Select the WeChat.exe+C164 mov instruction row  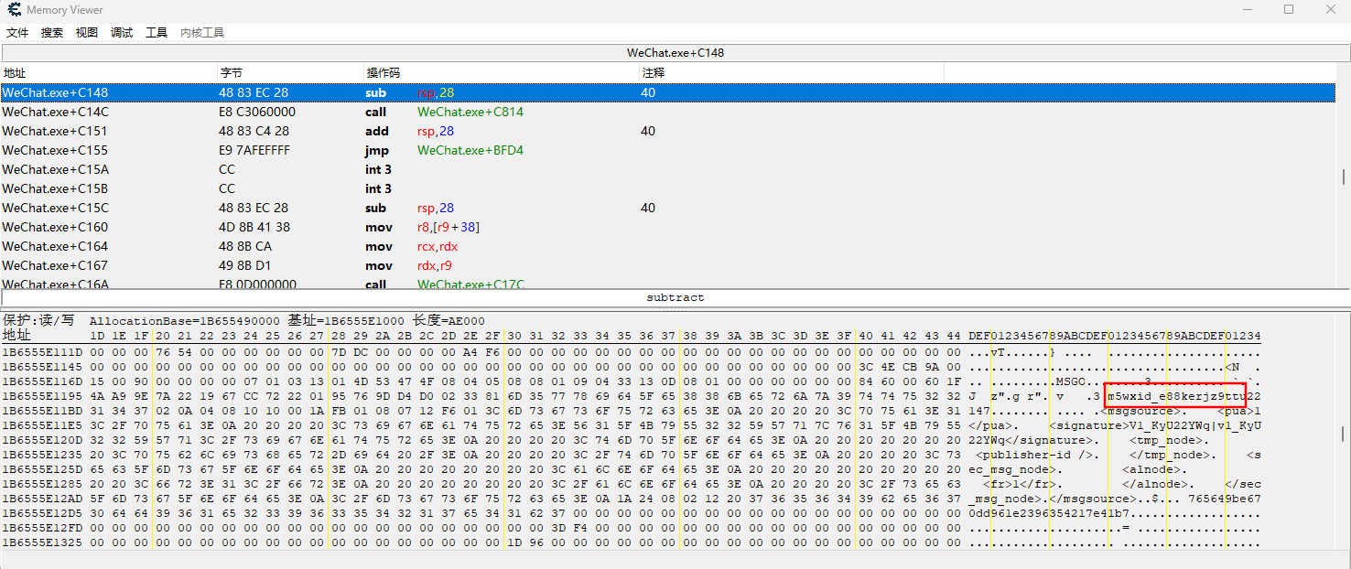(668, 246)
